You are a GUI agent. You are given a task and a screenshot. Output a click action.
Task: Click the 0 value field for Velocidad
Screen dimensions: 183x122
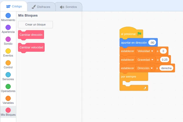pyautogui.click(x=163, y=51)
